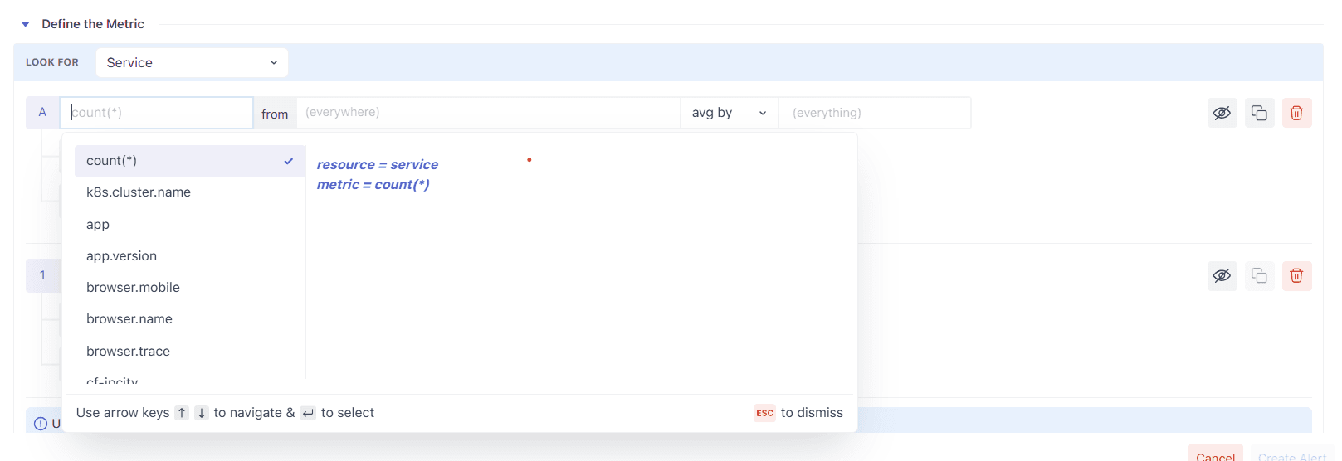The width and height of the screenshot is (1342, 461).
Task: Duplicate row 1 with copy icon
Action: coord(1259,275)
